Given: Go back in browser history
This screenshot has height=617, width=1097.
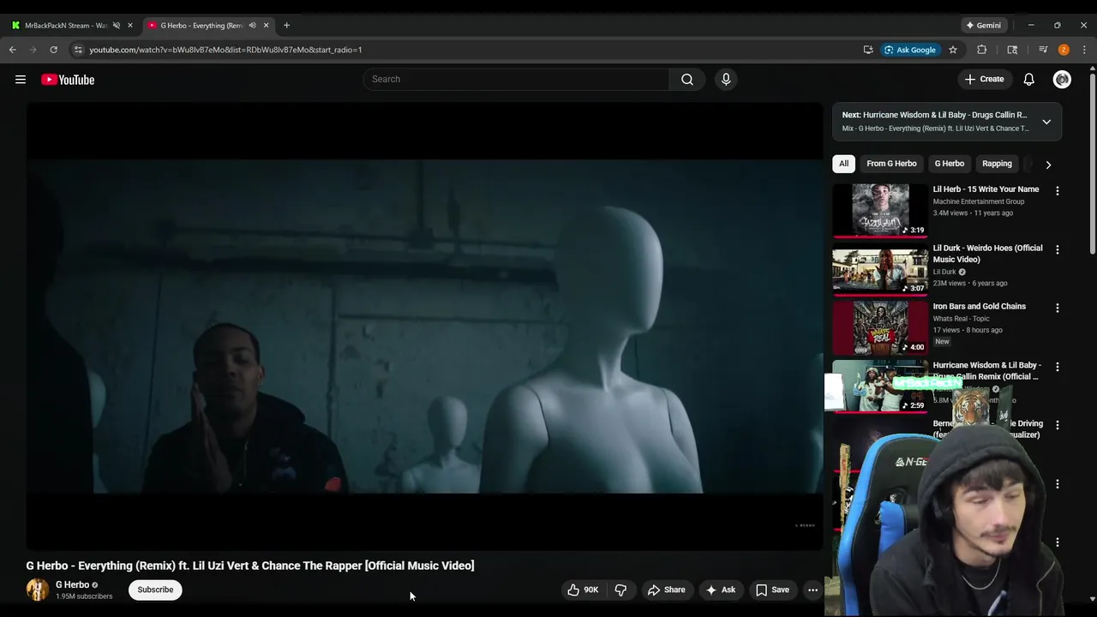Looking at the screenshot, I should (13, 50).
